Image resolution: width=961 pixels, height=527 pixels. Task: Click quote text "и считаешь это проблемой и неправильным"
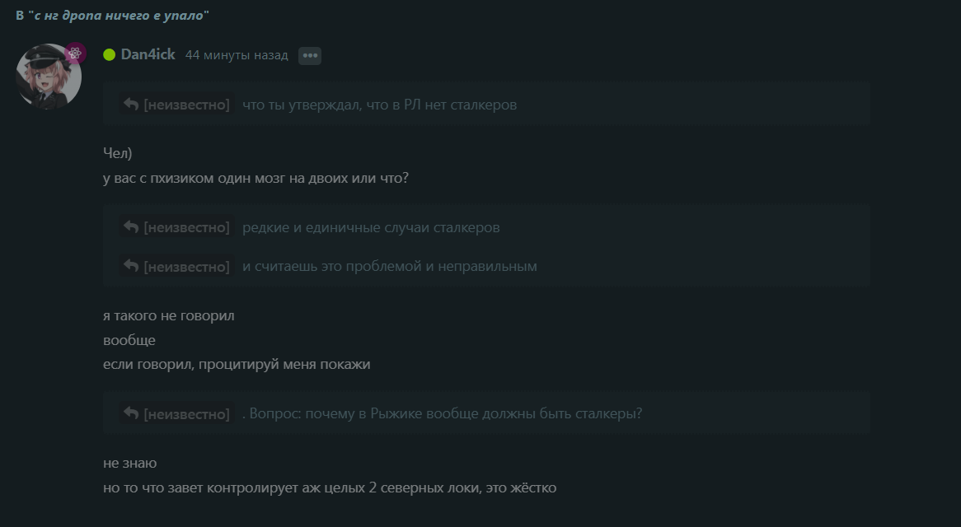pos(390,266)
